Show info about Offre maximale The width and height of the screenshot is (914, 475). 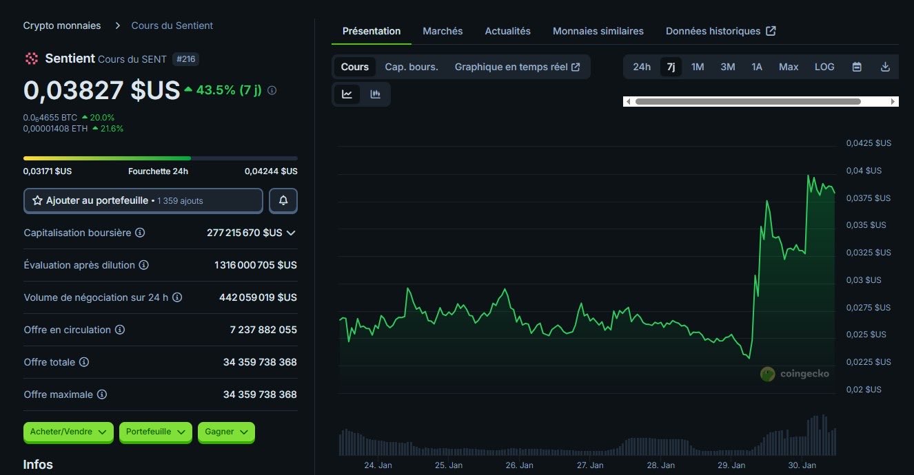101,394
